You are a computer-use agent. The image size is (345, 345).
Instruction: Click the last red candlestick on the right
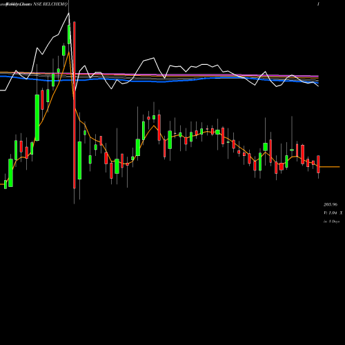pos(318,164)
